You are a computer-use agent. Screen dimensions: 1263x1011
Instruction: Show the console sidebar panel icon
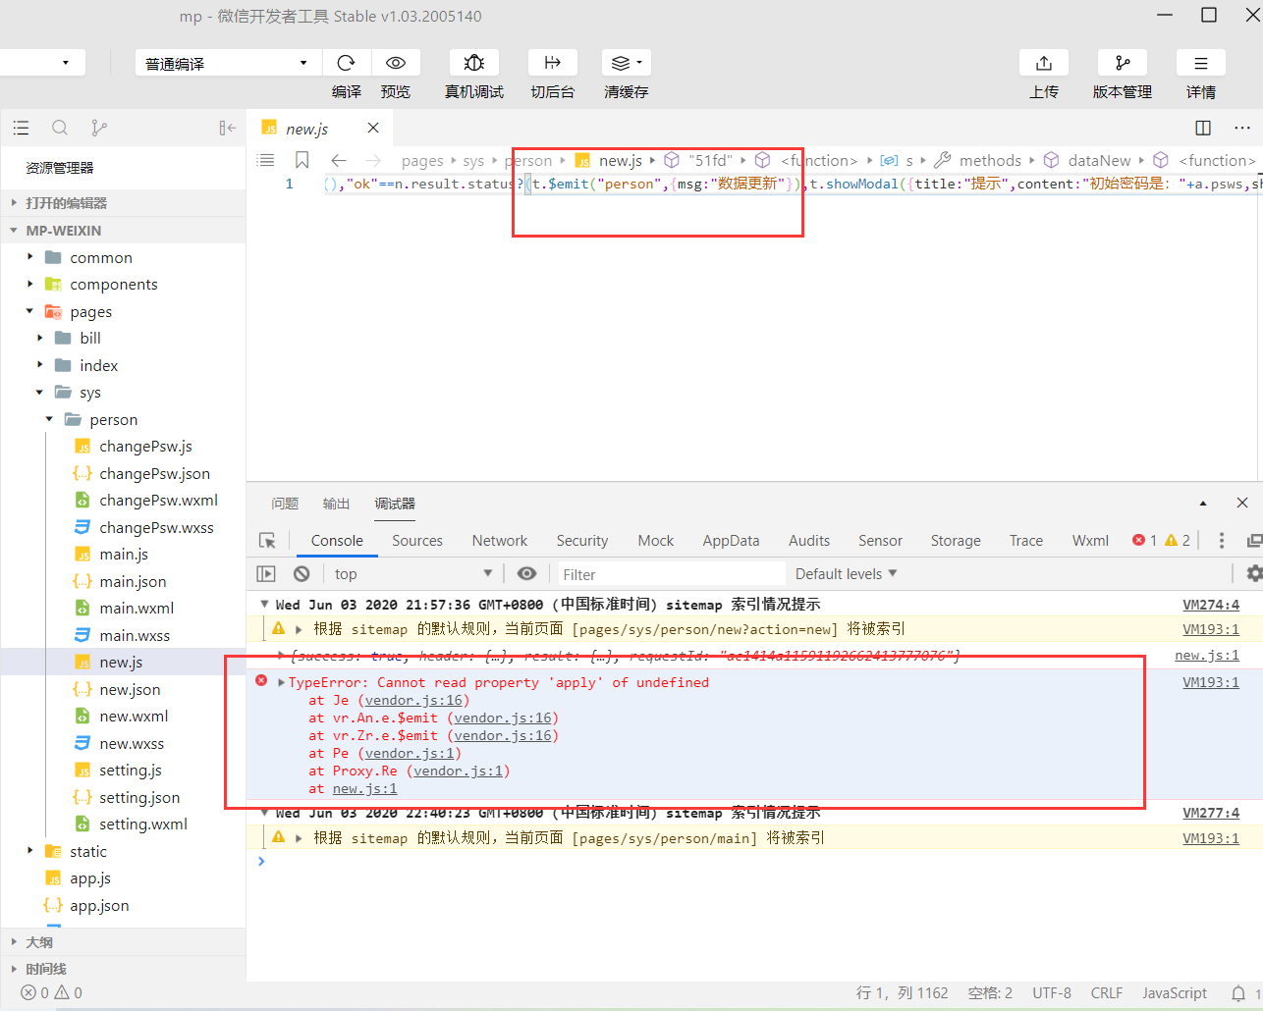(266, 574)
